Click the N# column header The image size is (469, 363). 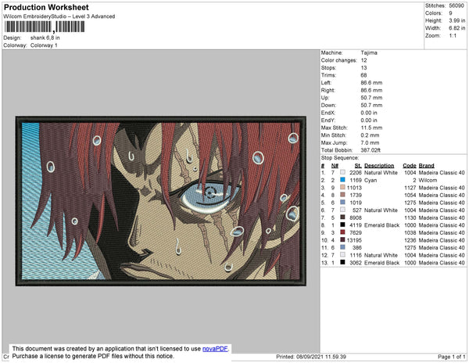pyautogui.click(x=335, y=166)
